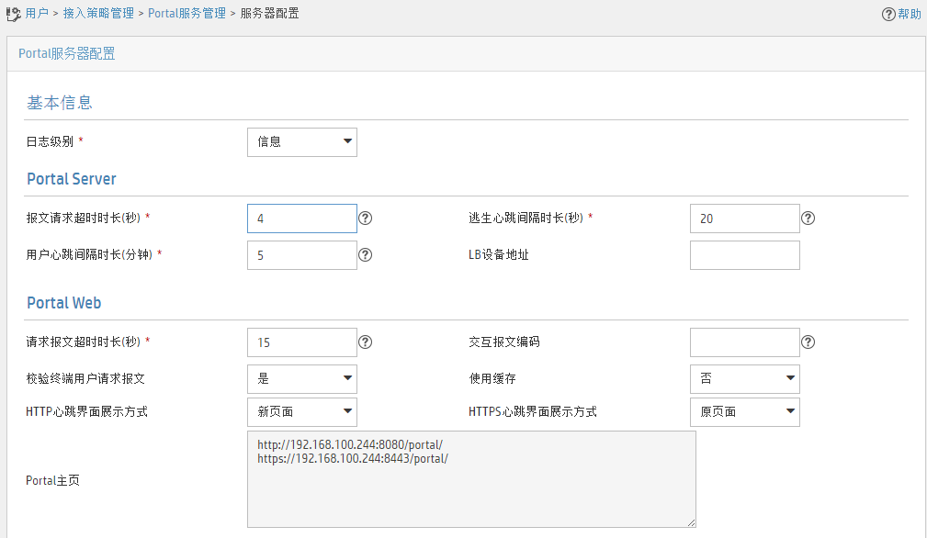Click the help icon for 请求报文超时时长
This screenshot has width=927, height=538.
coord(366,342)
